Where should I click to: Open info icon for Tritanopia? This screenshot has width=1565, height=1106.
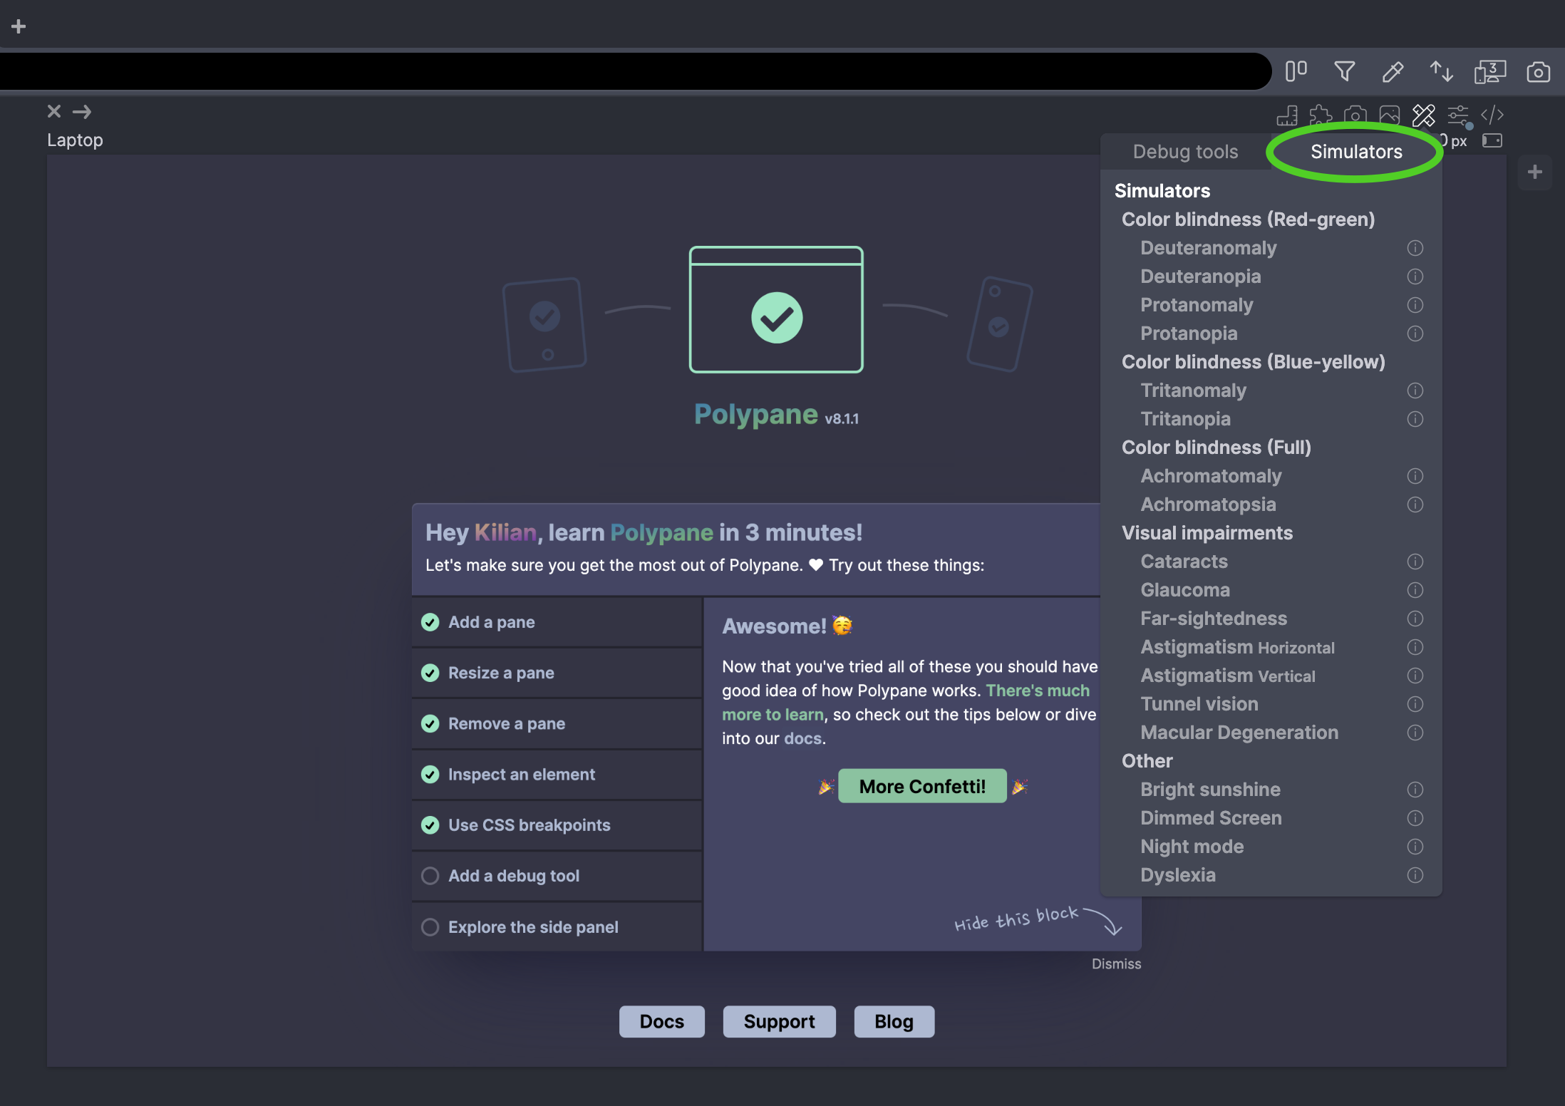click(1415, 419)
